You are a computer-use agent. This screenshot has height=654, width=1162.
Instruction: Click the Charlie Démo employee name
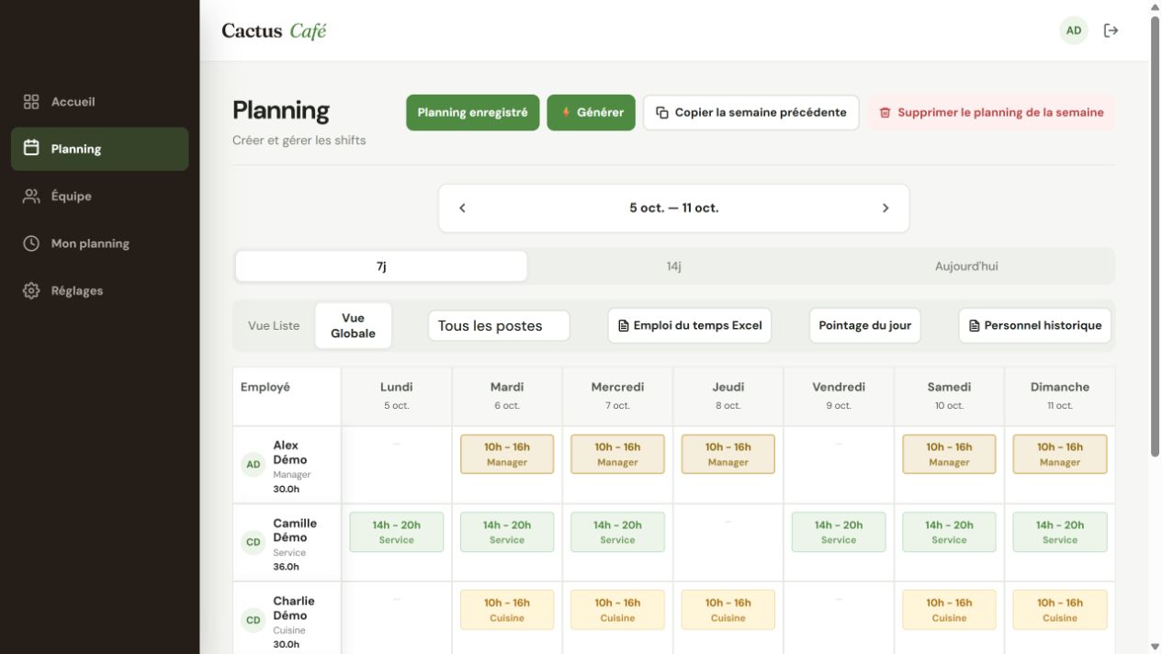[294, 608]
